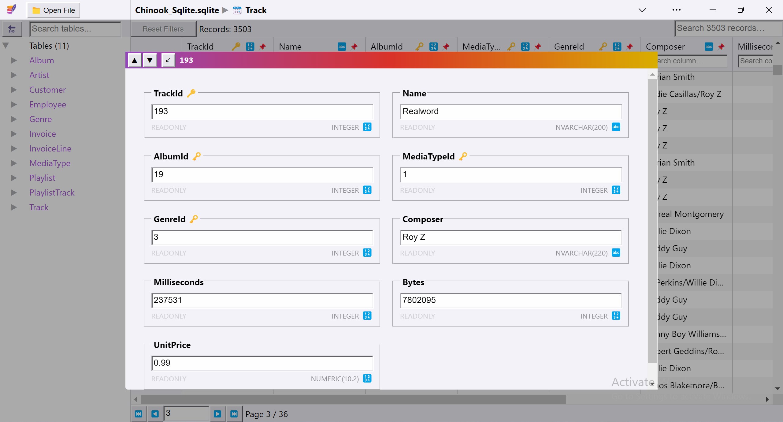
Task: Expand the Customer table in the sidebar
Action: pyautogui.click(x=14, y=90)
